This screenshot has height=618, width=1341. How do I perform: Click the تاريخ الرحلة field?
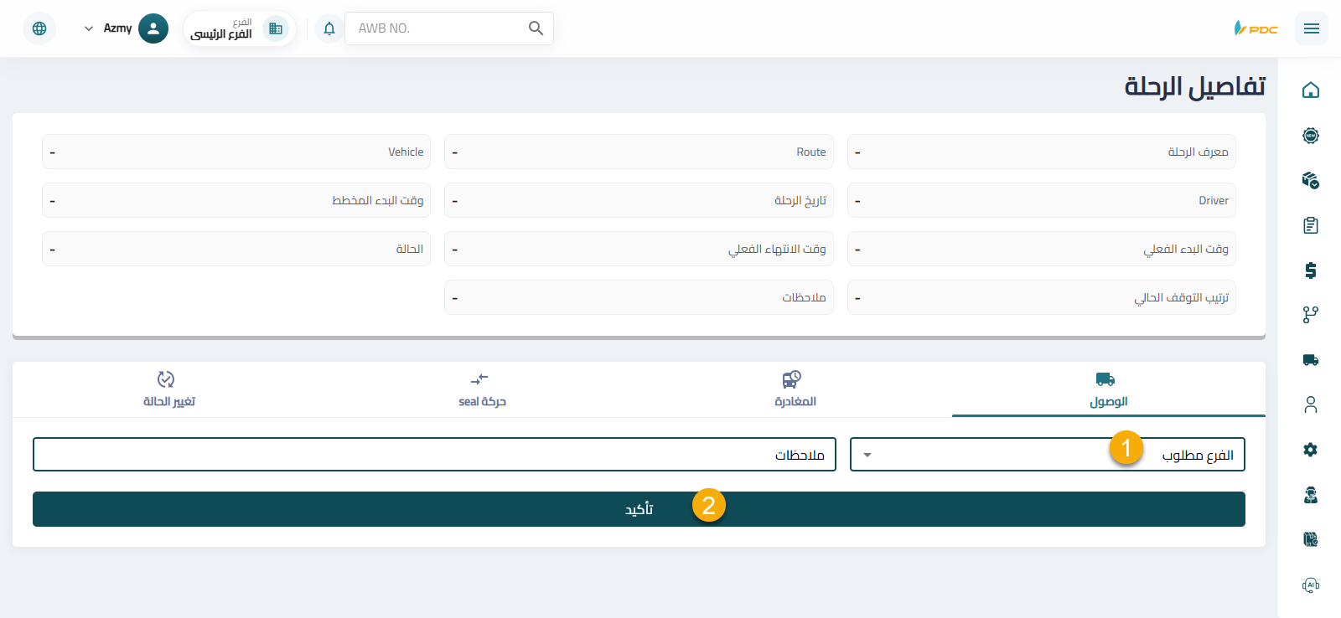pos(639,200)
